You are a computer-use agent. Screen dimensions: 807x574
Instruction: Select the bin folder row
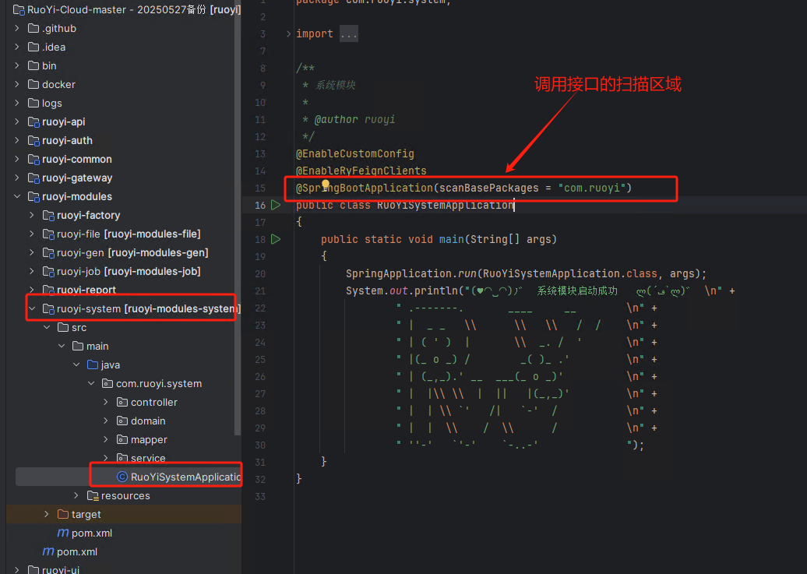click(124, 65)
